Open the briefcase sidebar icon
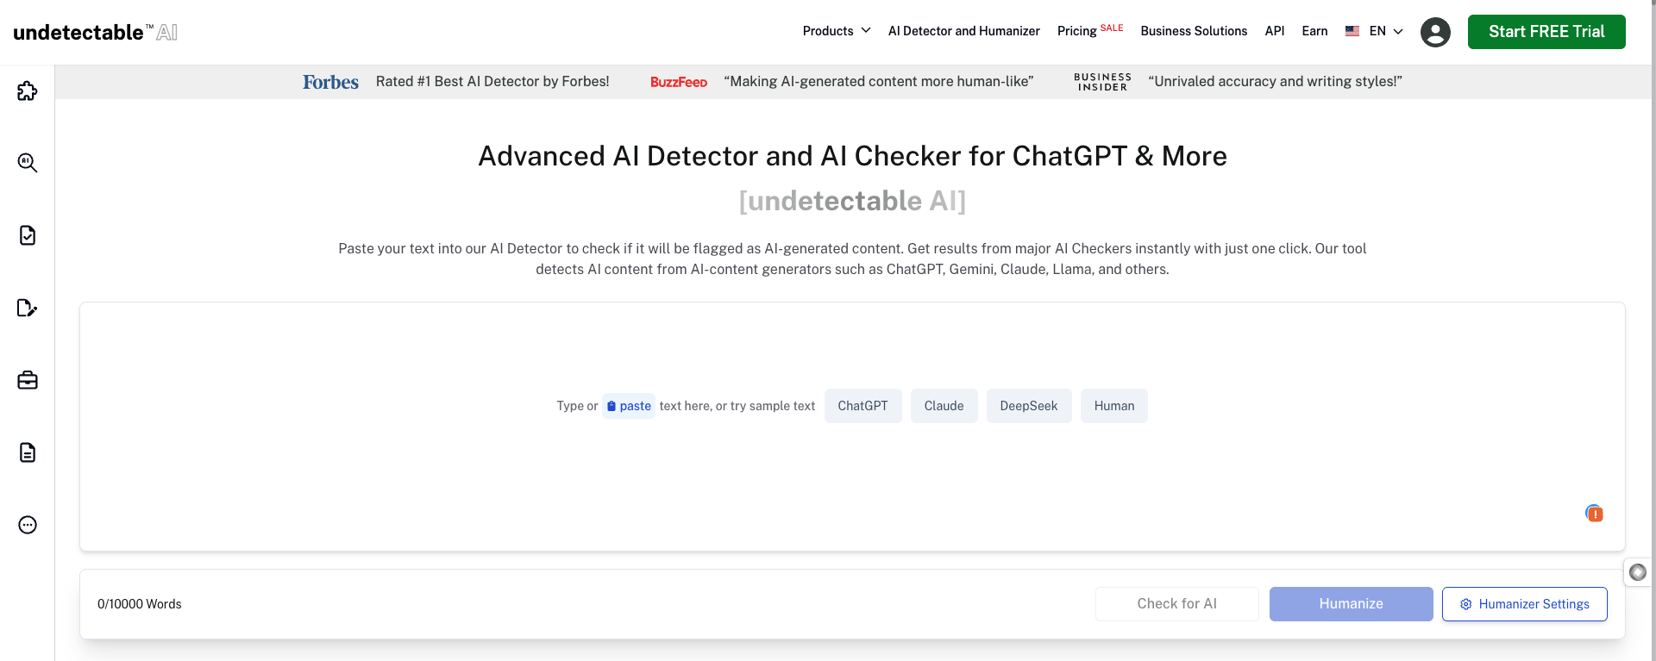The width and height of the screenshot is (1656, 661). (x=28, y=380)
